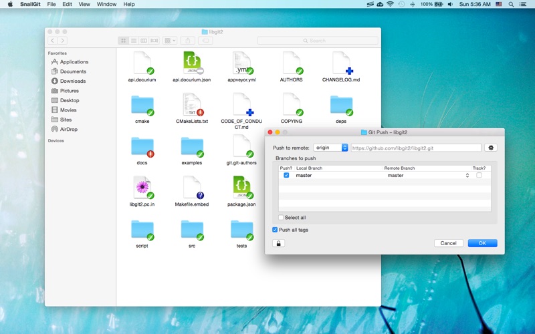Enable Track checkbox for master branch
This screenshot has height=334, width=535.
click(x=479, y=175)
